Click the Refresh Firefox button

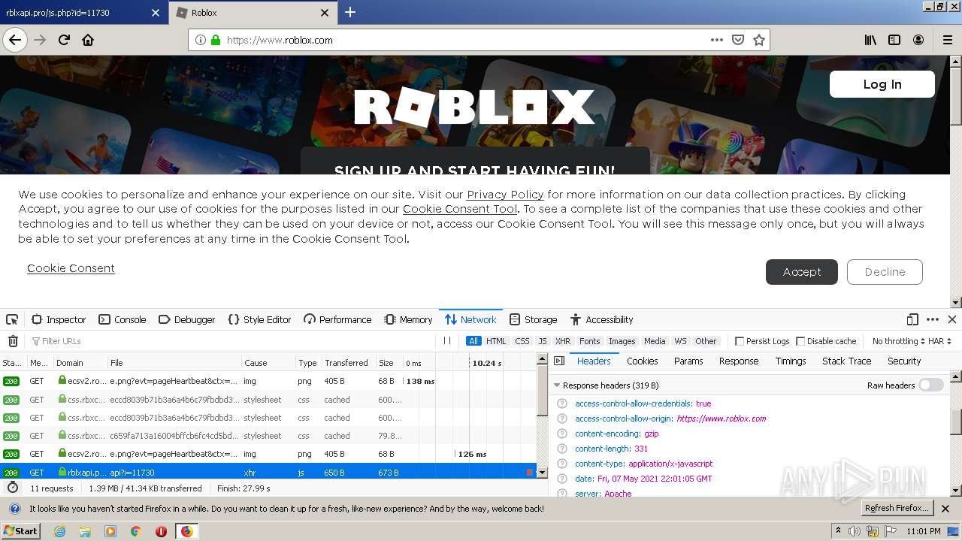pos(897,509)
